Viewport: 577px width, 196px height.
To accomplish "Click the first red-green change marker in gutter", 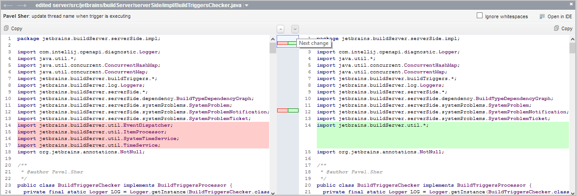I will click(x=287, y=43).
